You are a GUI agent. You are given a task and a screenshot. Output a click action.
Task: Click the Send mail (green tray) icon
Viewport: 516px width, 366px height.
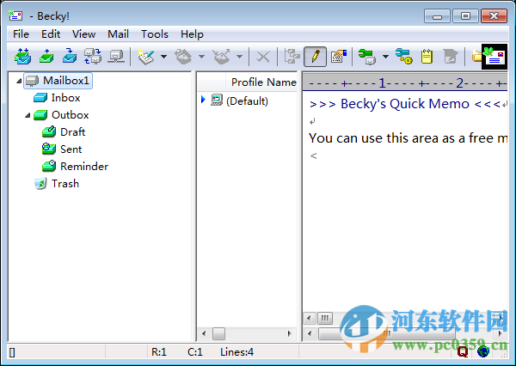click(46, 56)
